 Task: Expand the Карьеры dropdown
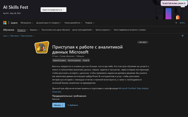(x=35, y=30)
